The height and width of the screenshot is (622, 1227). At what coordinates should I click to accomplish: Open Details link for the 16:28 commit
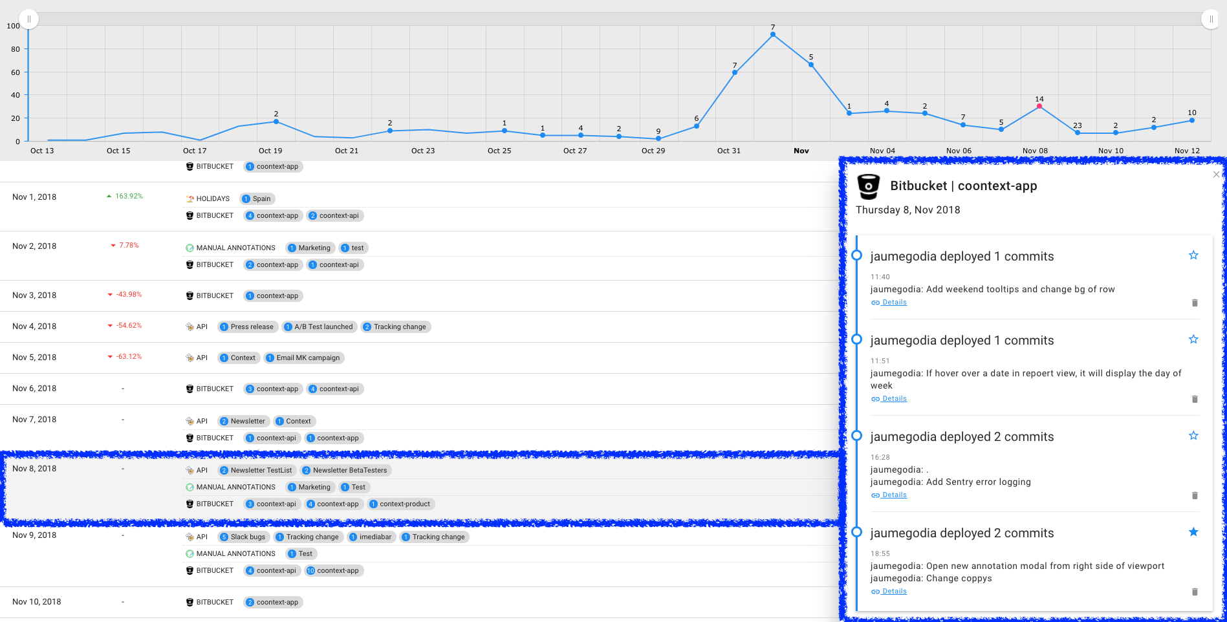(889, 495)
